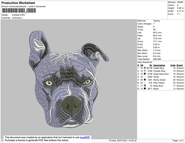Click the 'Printed: 02/07/2021 10.59.32' footer text

coord(123,141)
